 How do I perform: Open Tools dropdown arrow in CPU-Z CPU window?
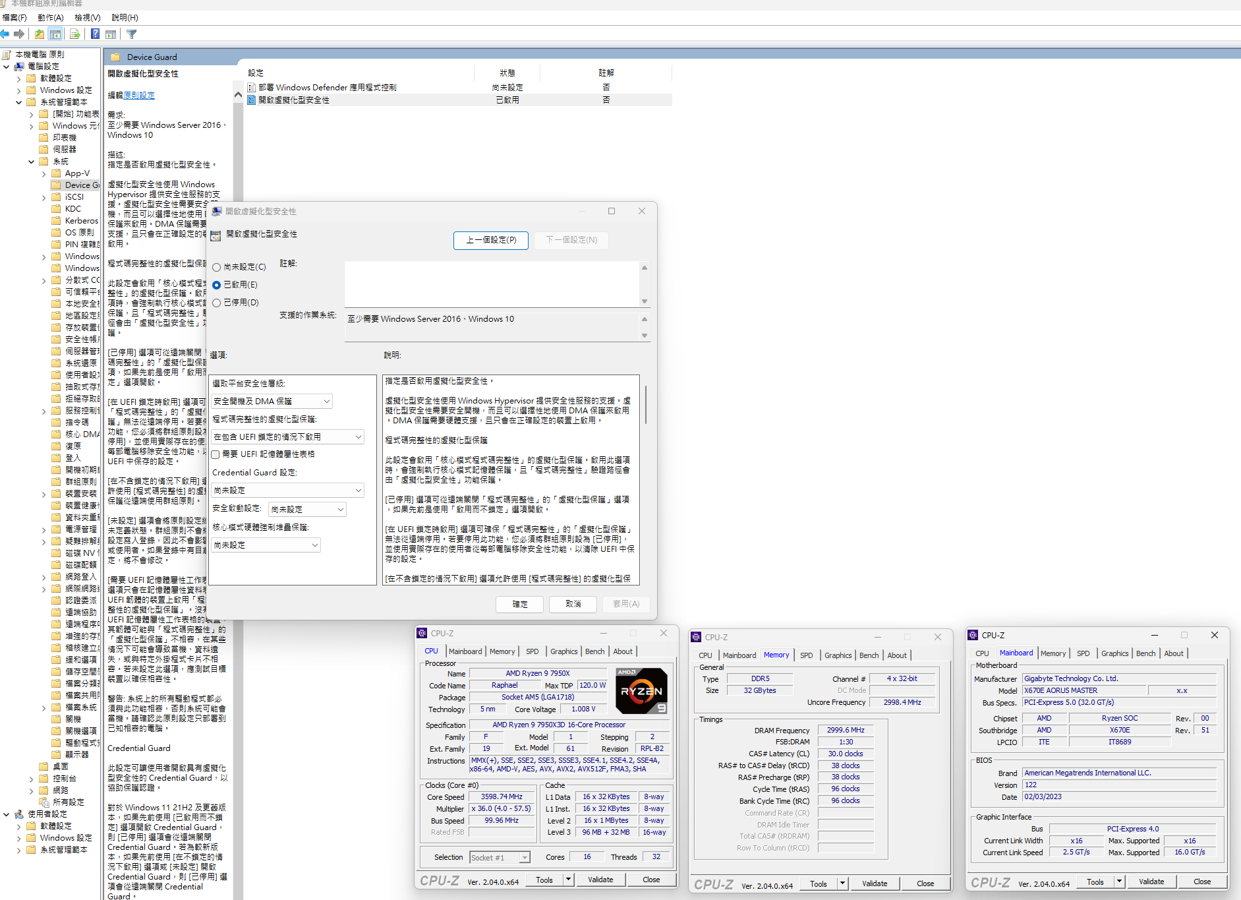(x=568, y=880)
